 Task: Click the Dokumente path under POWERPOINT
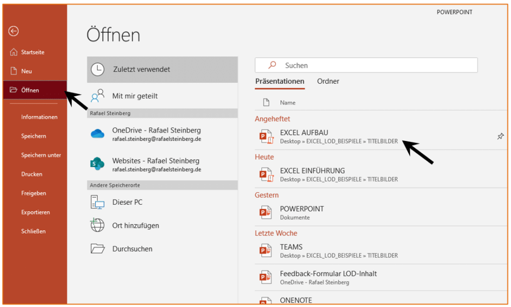[x=295, y=217]
